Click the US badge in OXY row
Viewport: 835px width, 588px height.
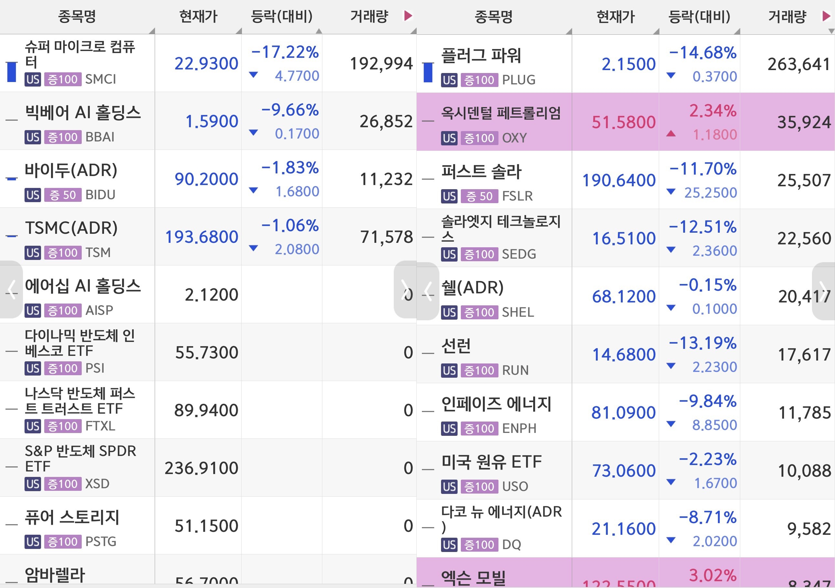click(x=449, y=138)
